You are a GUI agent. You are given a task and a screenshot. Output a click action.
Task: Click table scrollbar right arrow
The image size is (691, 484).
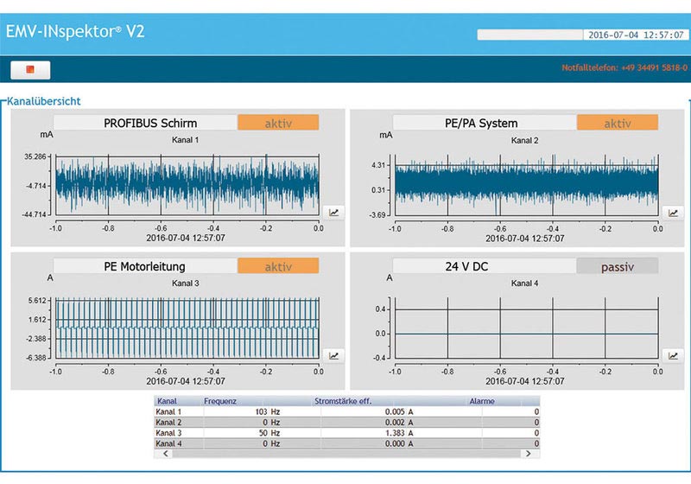[529, 454]
